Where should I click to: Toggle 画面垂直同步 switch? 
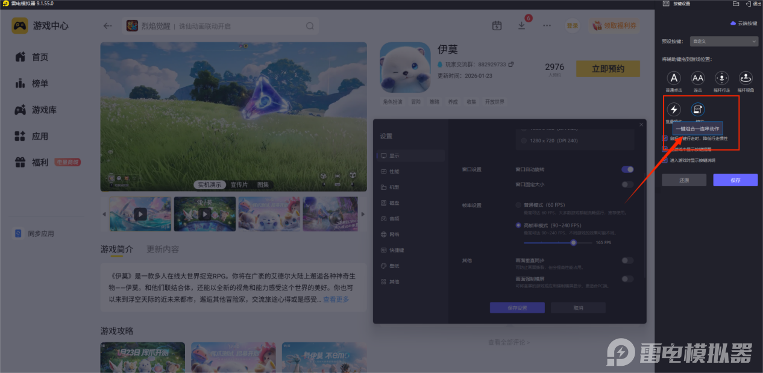(x=627, y=260)
